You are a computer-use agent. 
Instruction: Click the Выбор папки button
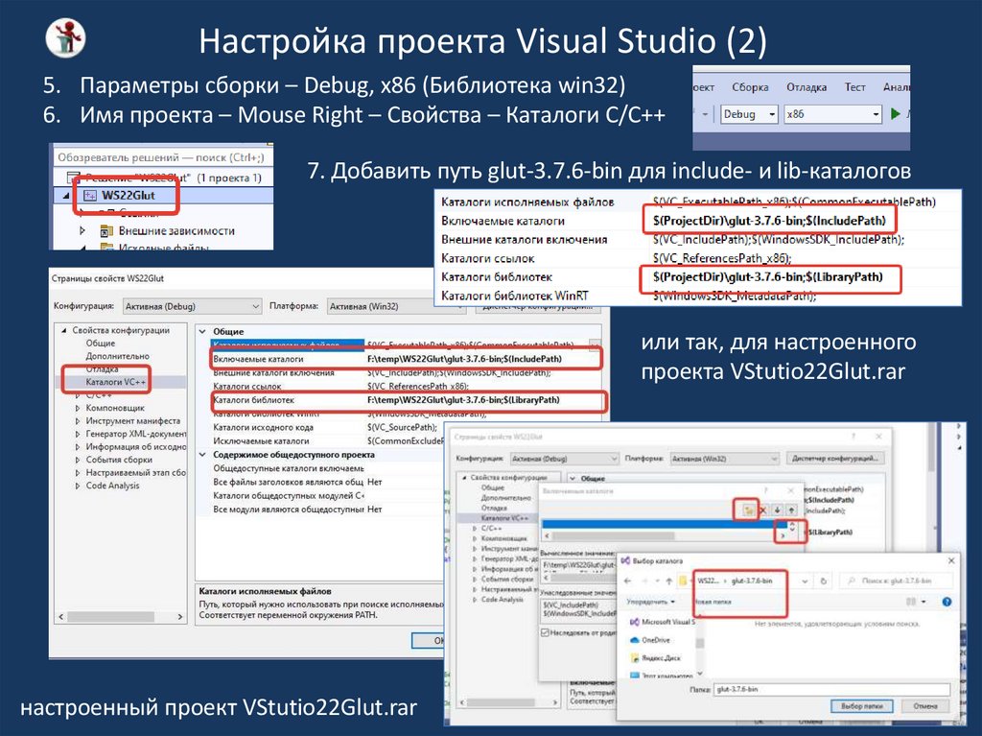pos(862,706)
